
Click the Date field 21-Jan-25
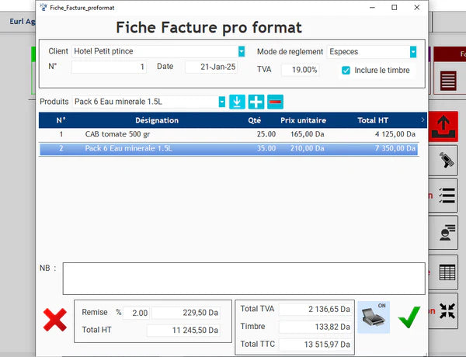(211, 67)
